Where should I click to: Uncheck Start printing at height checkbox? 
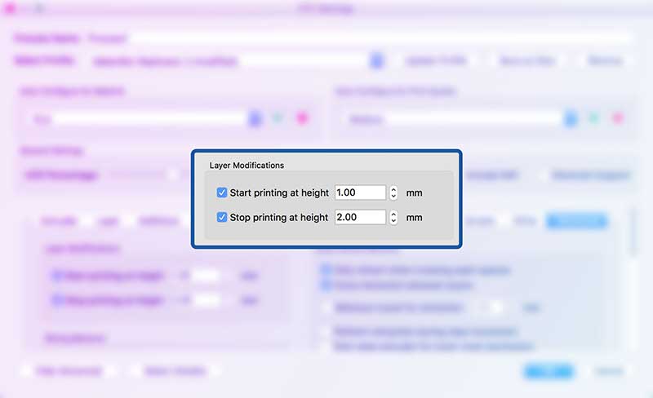222,193
